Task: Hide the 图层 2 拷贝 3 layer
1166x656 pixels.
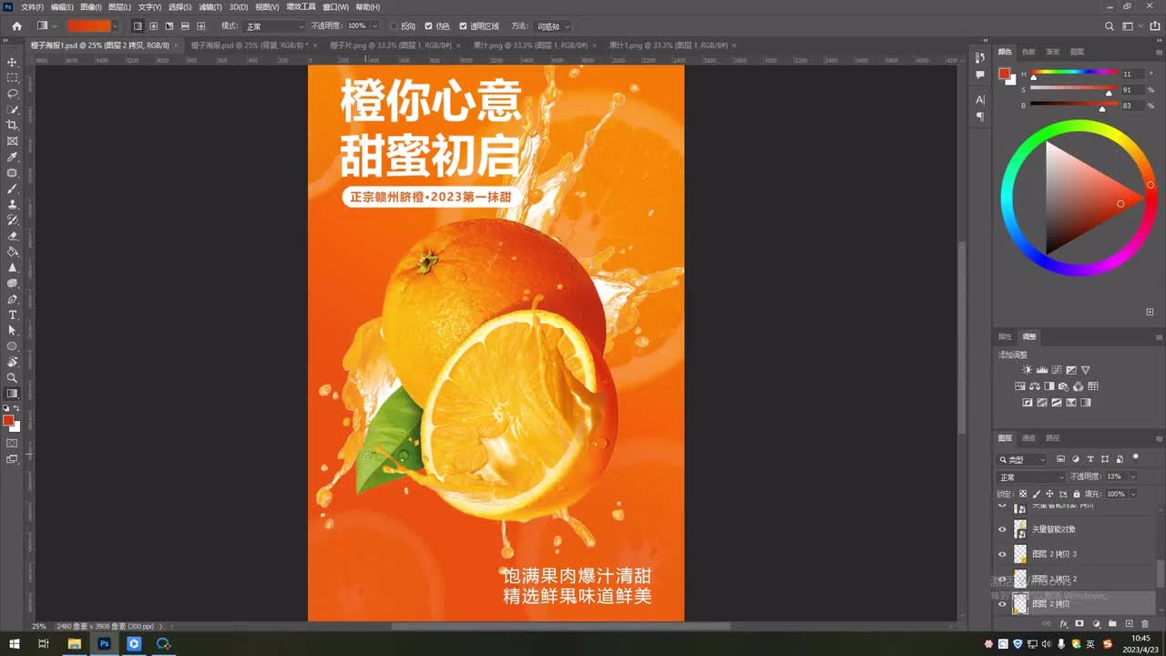Action: click(x=1002, y=554)
